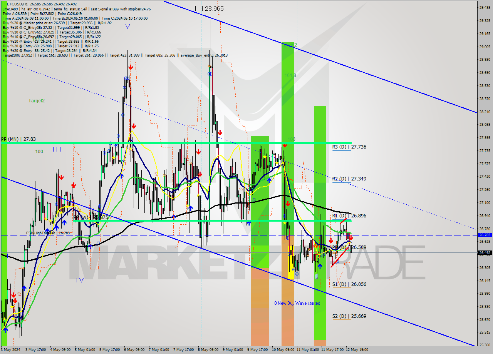Select the 'R1 (D) | 26.896' resistance label

(349, 215)
